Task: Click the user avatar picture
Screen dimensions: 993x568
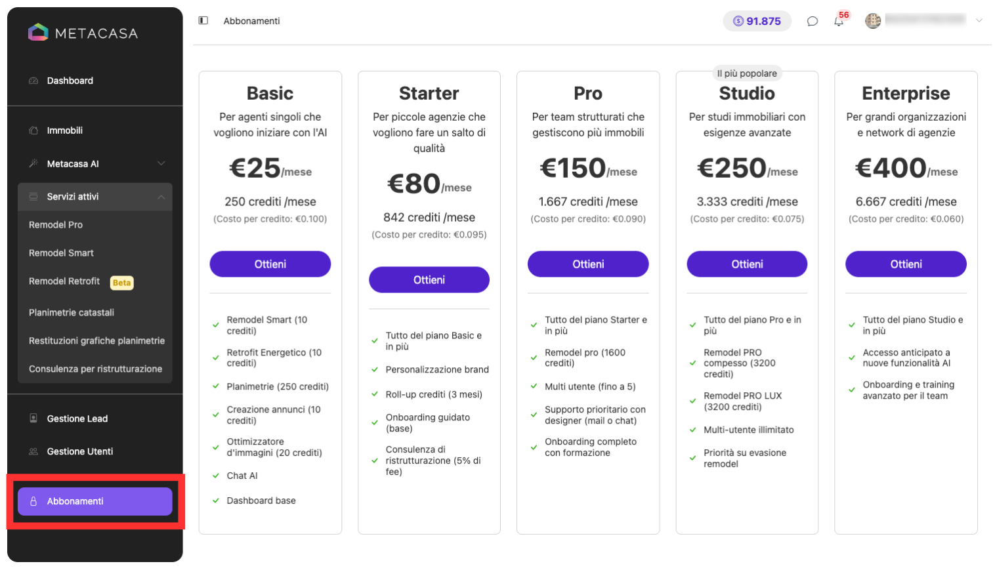Action: [x=873, y=21]
